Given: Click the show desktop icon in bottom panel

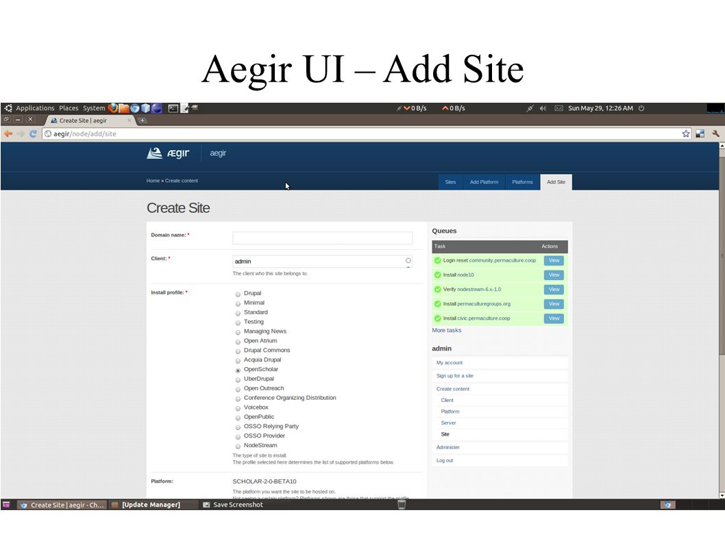Looking at the screenshot, I should click(6, 505).
